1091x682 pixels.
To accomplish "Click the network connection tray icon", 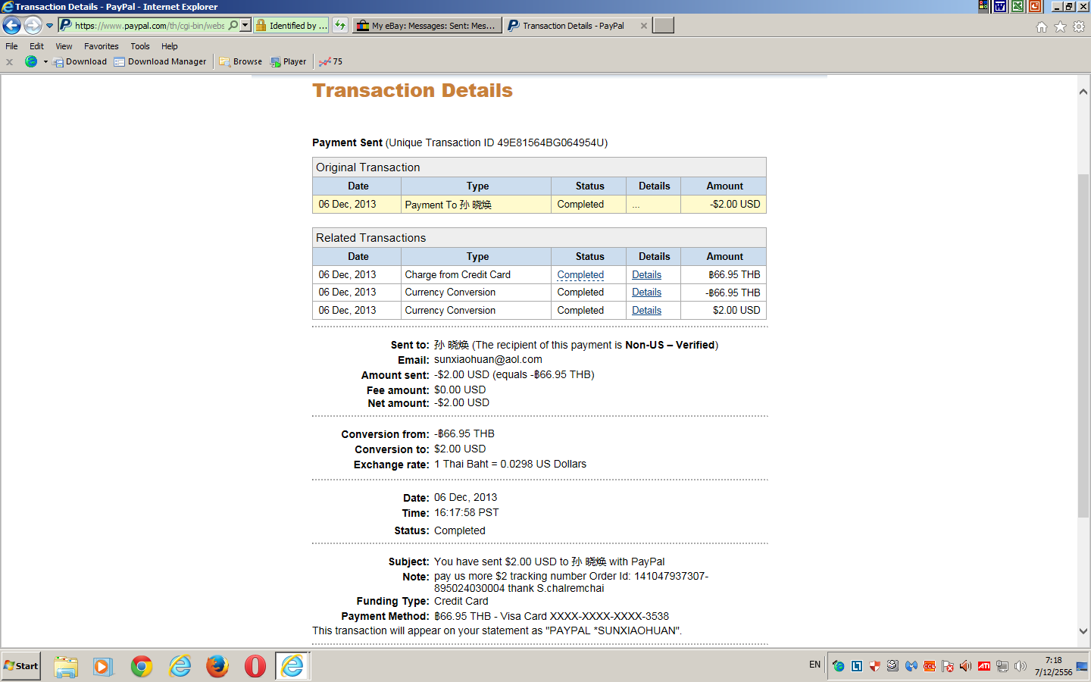I will (x=1002, y=666).
